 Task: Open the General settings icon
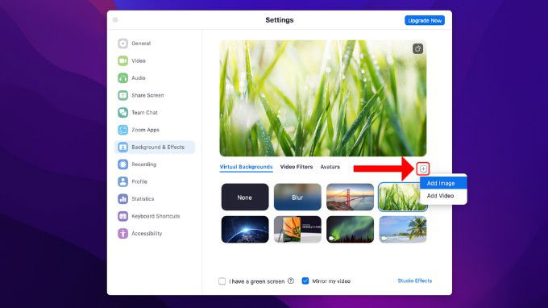[x=122, y=44]
